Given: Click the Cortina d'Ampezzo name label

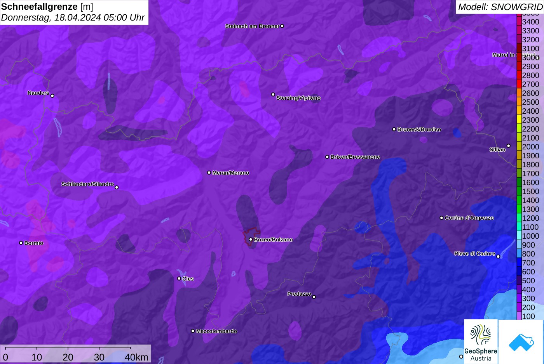Looking at the screenshot, I should pyautogui.click(x=469, y=218).
